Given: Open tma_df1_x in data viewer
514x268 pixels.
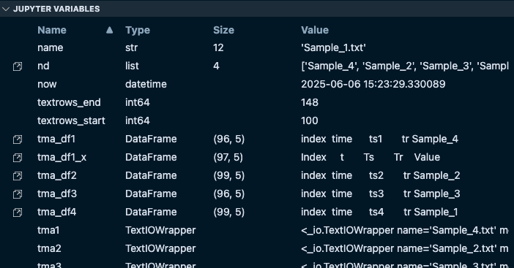Looking at the screenshot, I should (x=18, y=158).
